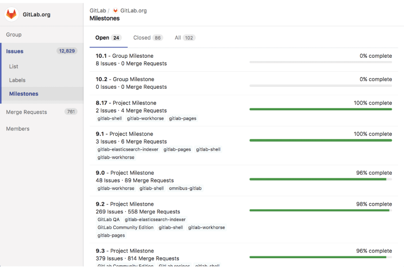The image size is (404, 269).
Task: Click '100% complete' label for milestone 9.1
Action: (x=373, y=134)
